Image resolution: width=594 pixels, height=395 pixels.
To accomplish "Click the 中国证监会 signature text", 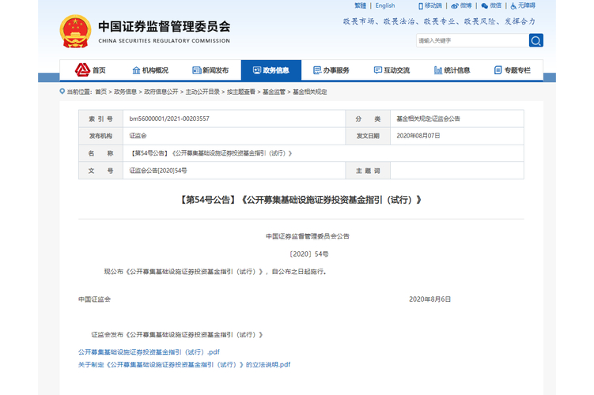I will tap(94, 299).
